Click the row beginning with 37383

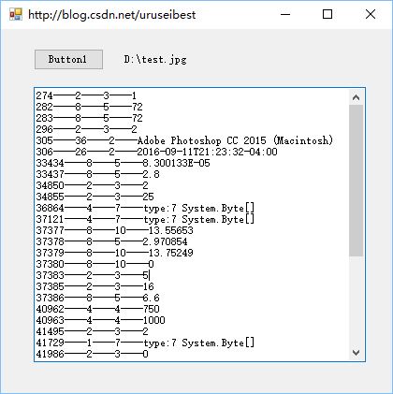pyautogui.click(x=93, y=275)
